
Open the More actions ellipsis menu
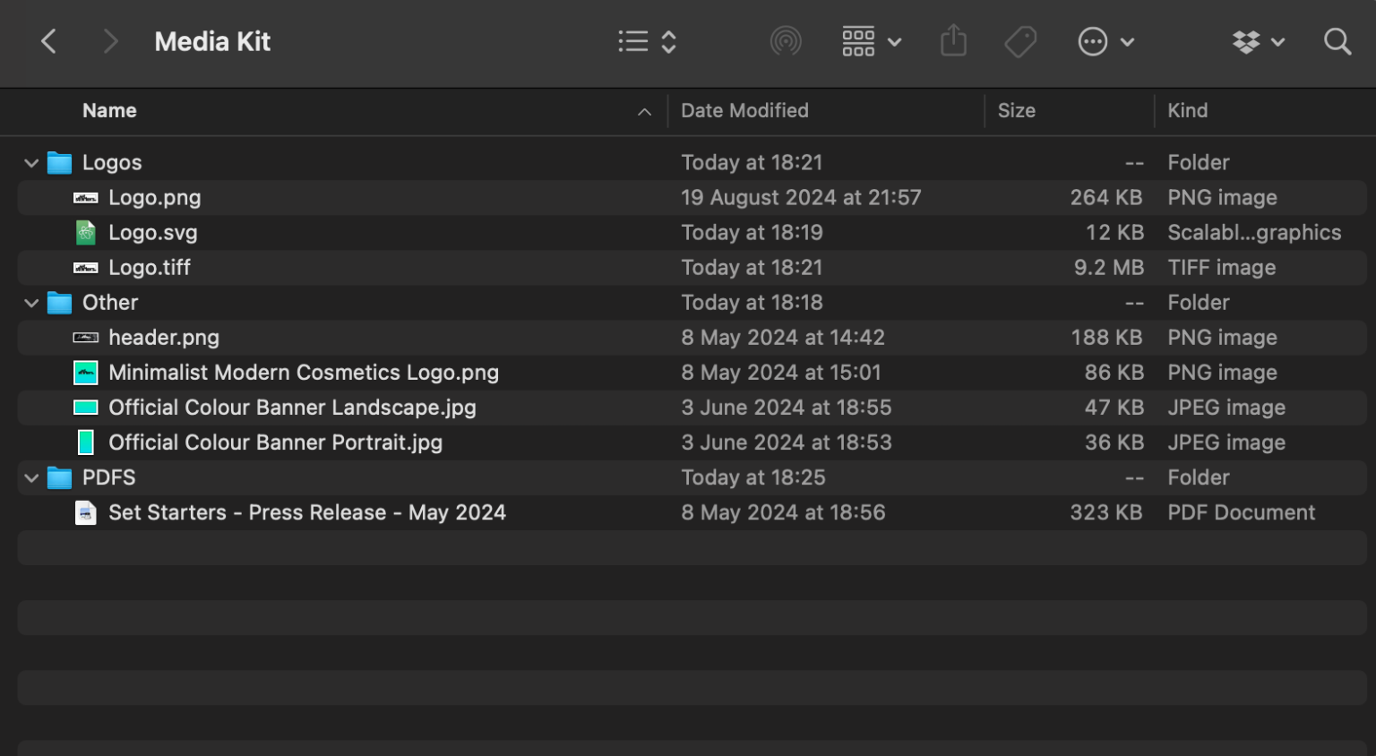pyautogui.click(x=1105, y=41)
